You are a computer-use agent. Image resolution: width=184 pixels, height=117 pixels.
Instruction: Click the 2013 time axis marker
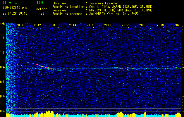55,25
